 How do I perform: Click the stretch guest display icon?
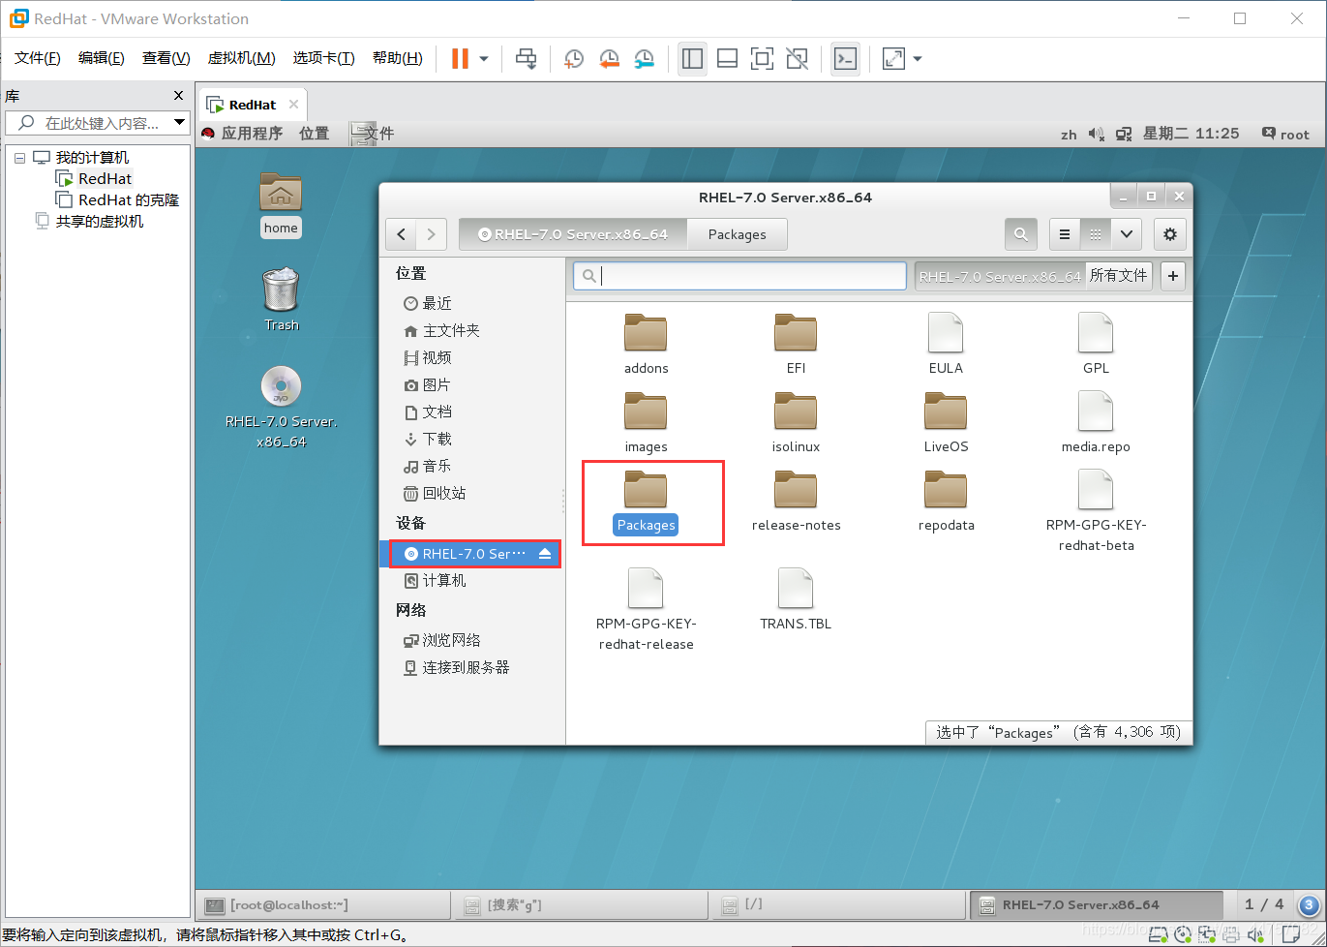(893, 59)
